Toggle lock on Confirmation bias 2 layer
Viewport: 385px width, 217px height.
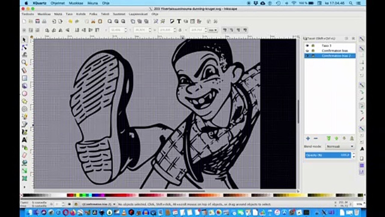tap(313, 56)
